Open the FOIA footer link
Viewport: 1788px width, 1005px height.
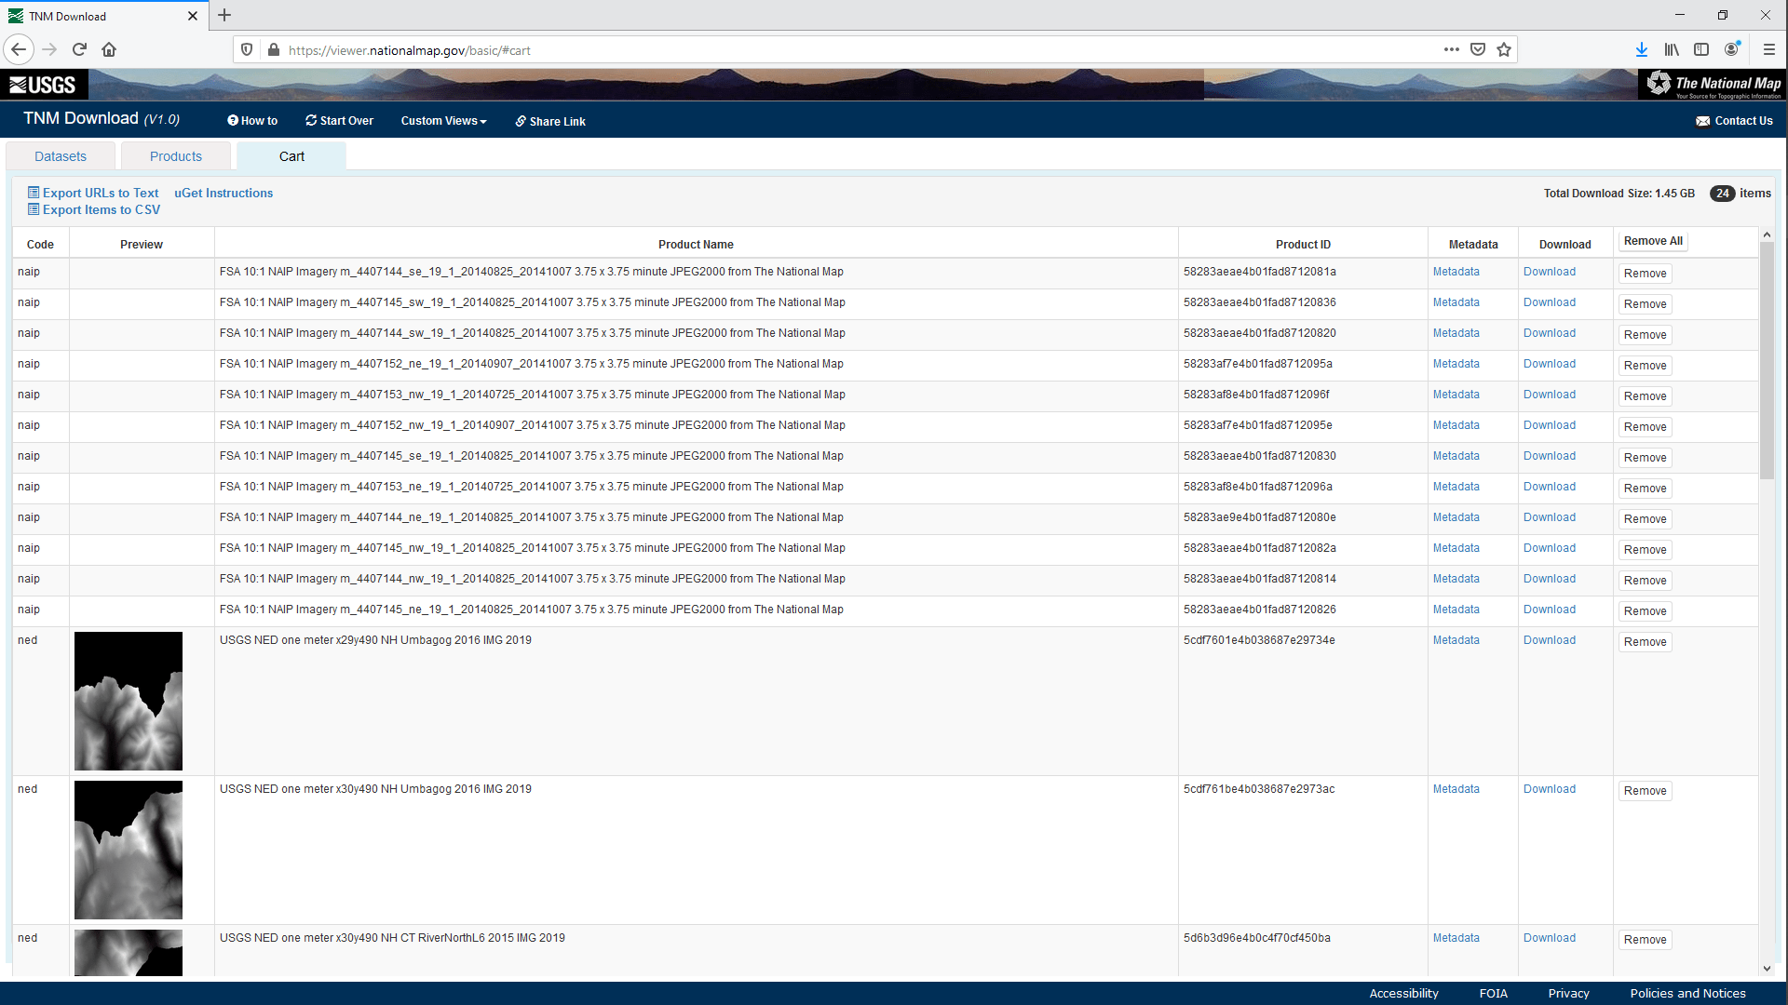[x=1493, y=994]
